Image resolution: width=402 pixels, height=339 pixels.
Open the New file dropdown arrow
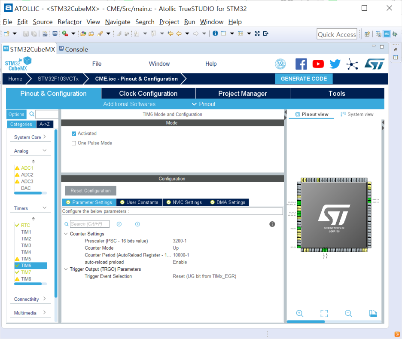pos(15,34)
